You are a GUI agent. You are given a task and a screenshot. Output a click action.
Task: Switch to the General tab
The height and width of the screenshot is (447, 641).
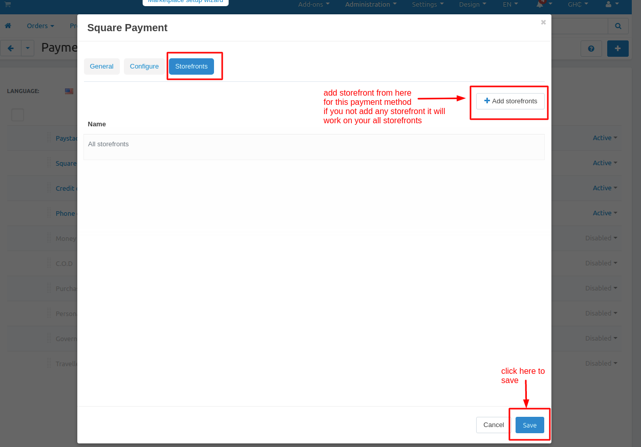[101, 66]
